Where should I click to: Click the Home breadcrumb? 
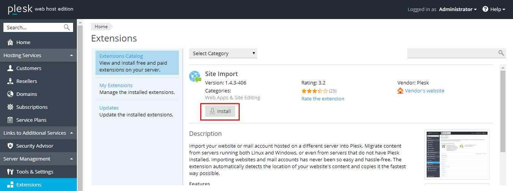click(x=101, y=27)
